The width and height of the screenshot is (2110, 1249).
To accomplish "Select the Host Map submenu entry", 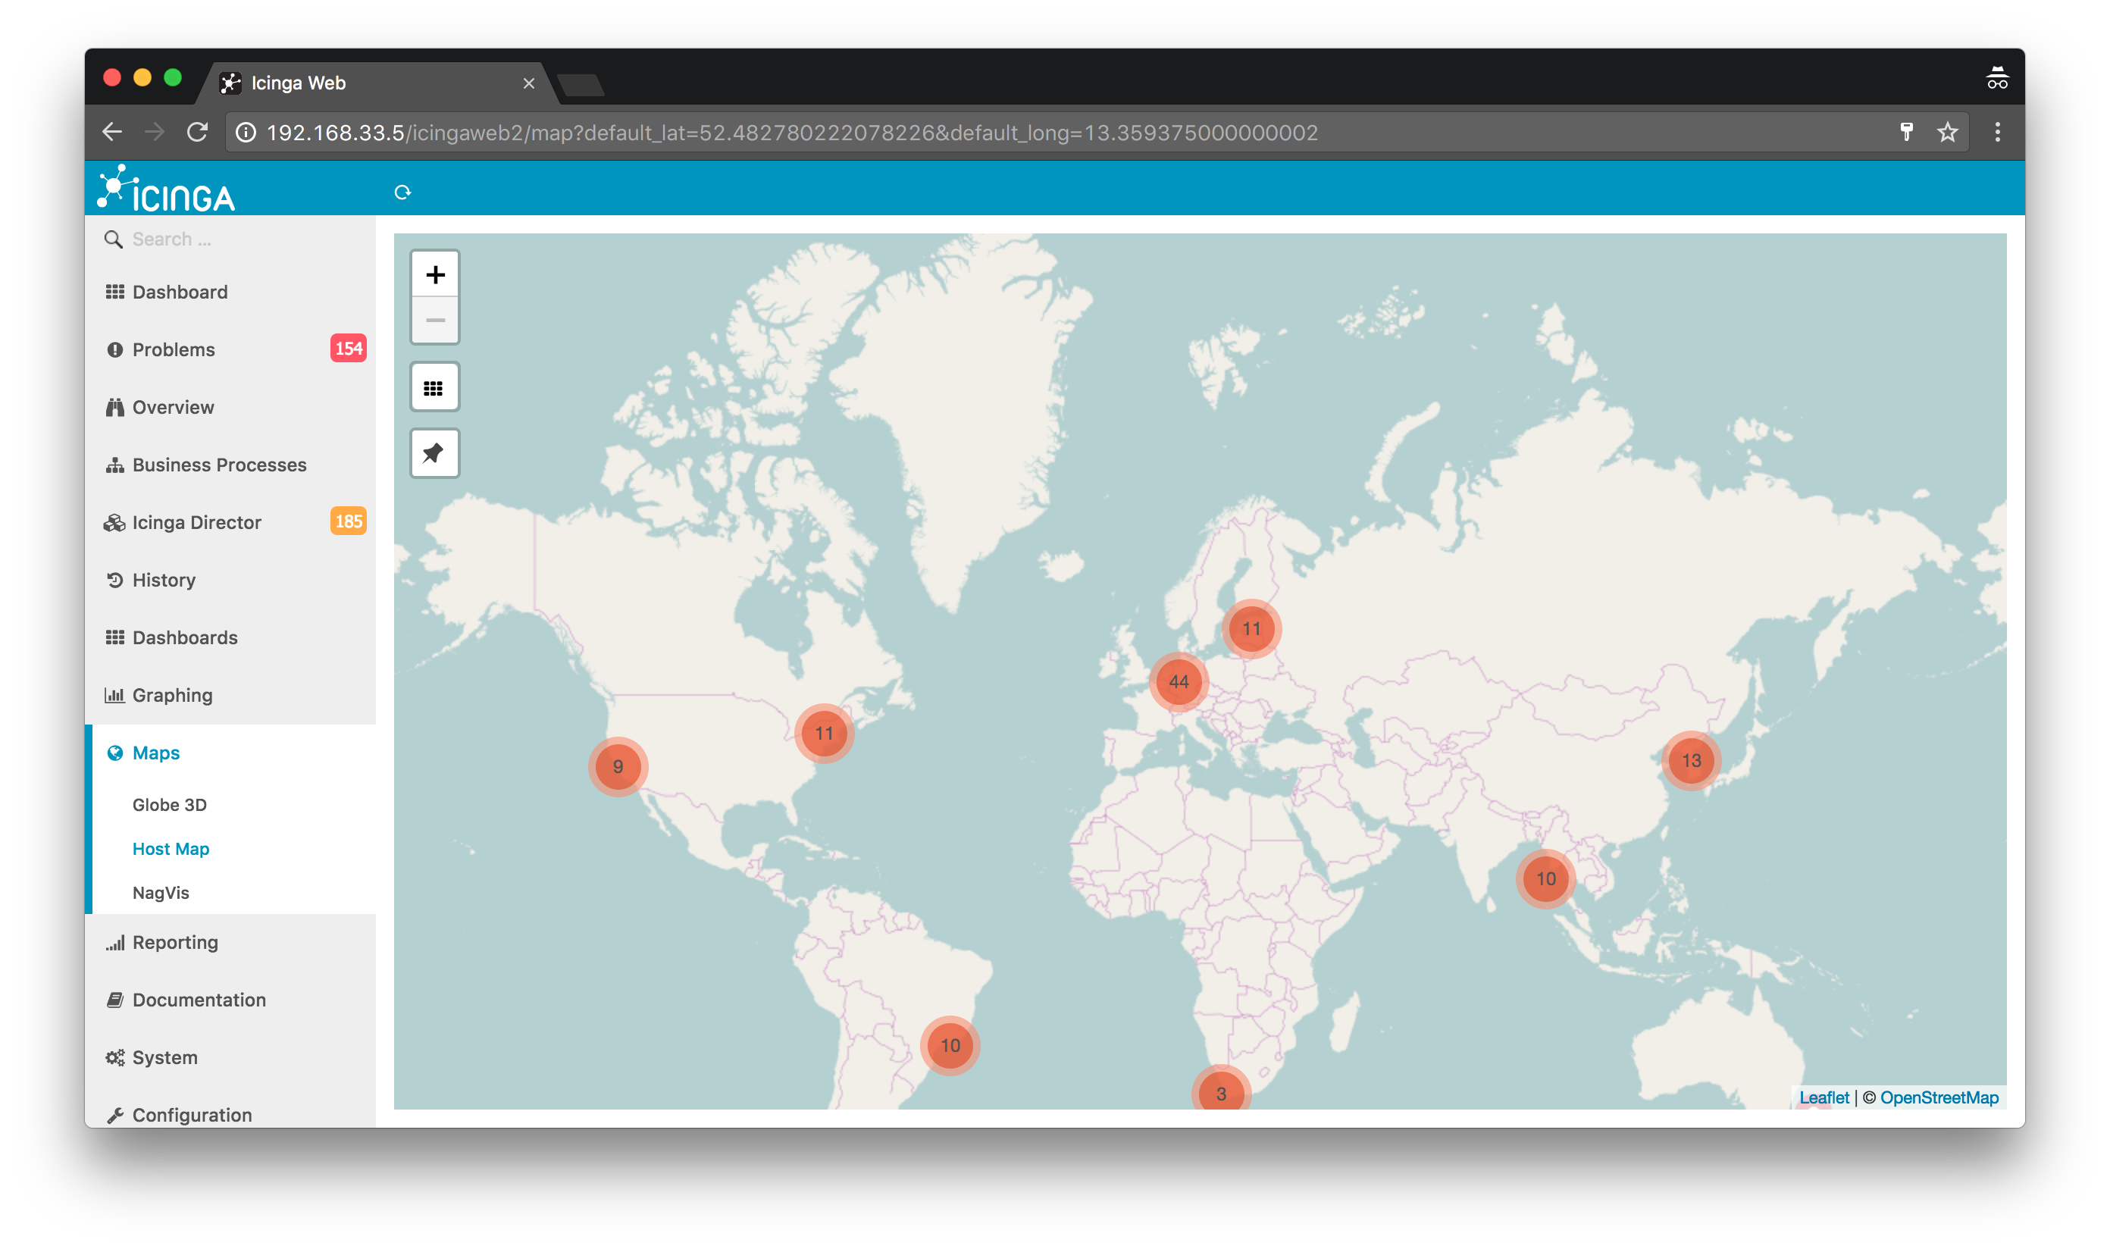I will coord(171,850).
